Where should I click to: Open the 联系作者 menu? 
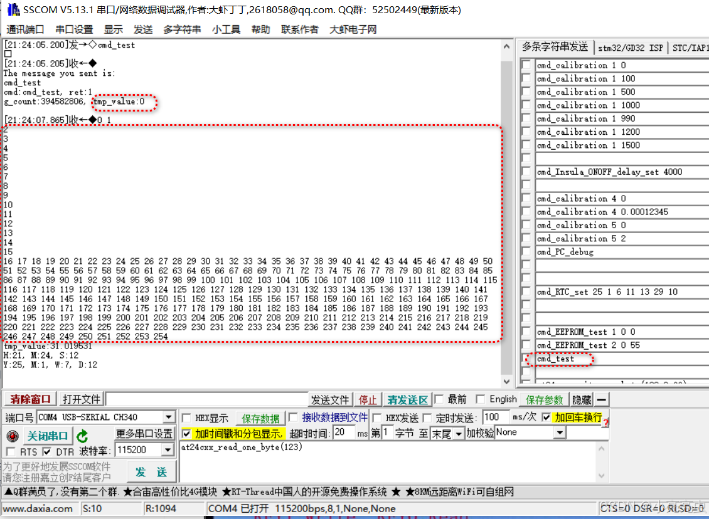pyautogui.click(x=299, y=29)
